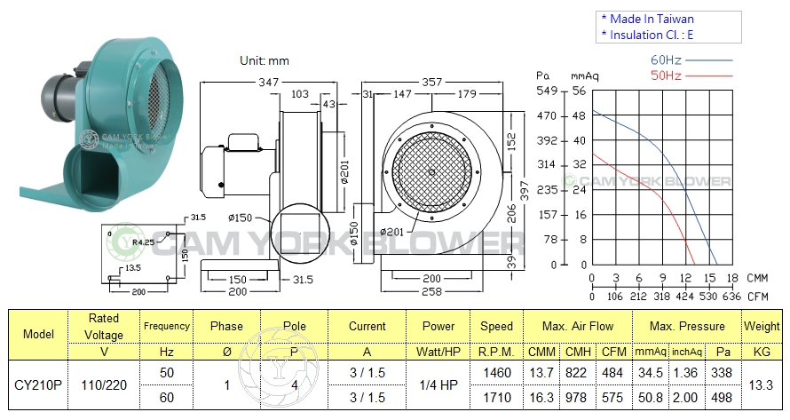Click the 338 Pa value

click(x=722, y=373)
